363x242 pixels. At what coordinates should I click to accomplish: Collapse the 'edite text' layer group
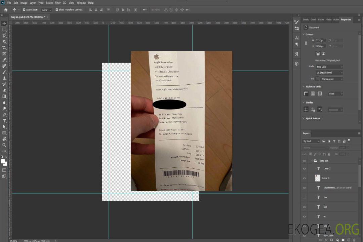point(312,161)
